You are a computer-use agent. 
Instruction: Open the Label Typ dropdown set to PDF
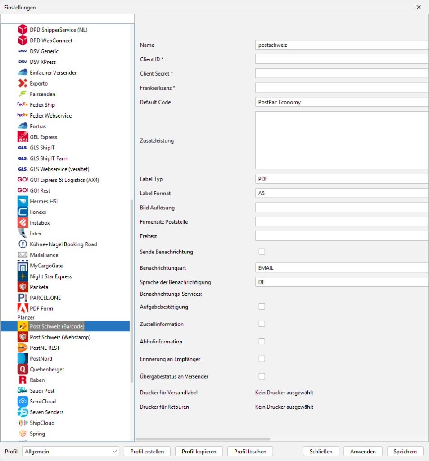[341, 179]
